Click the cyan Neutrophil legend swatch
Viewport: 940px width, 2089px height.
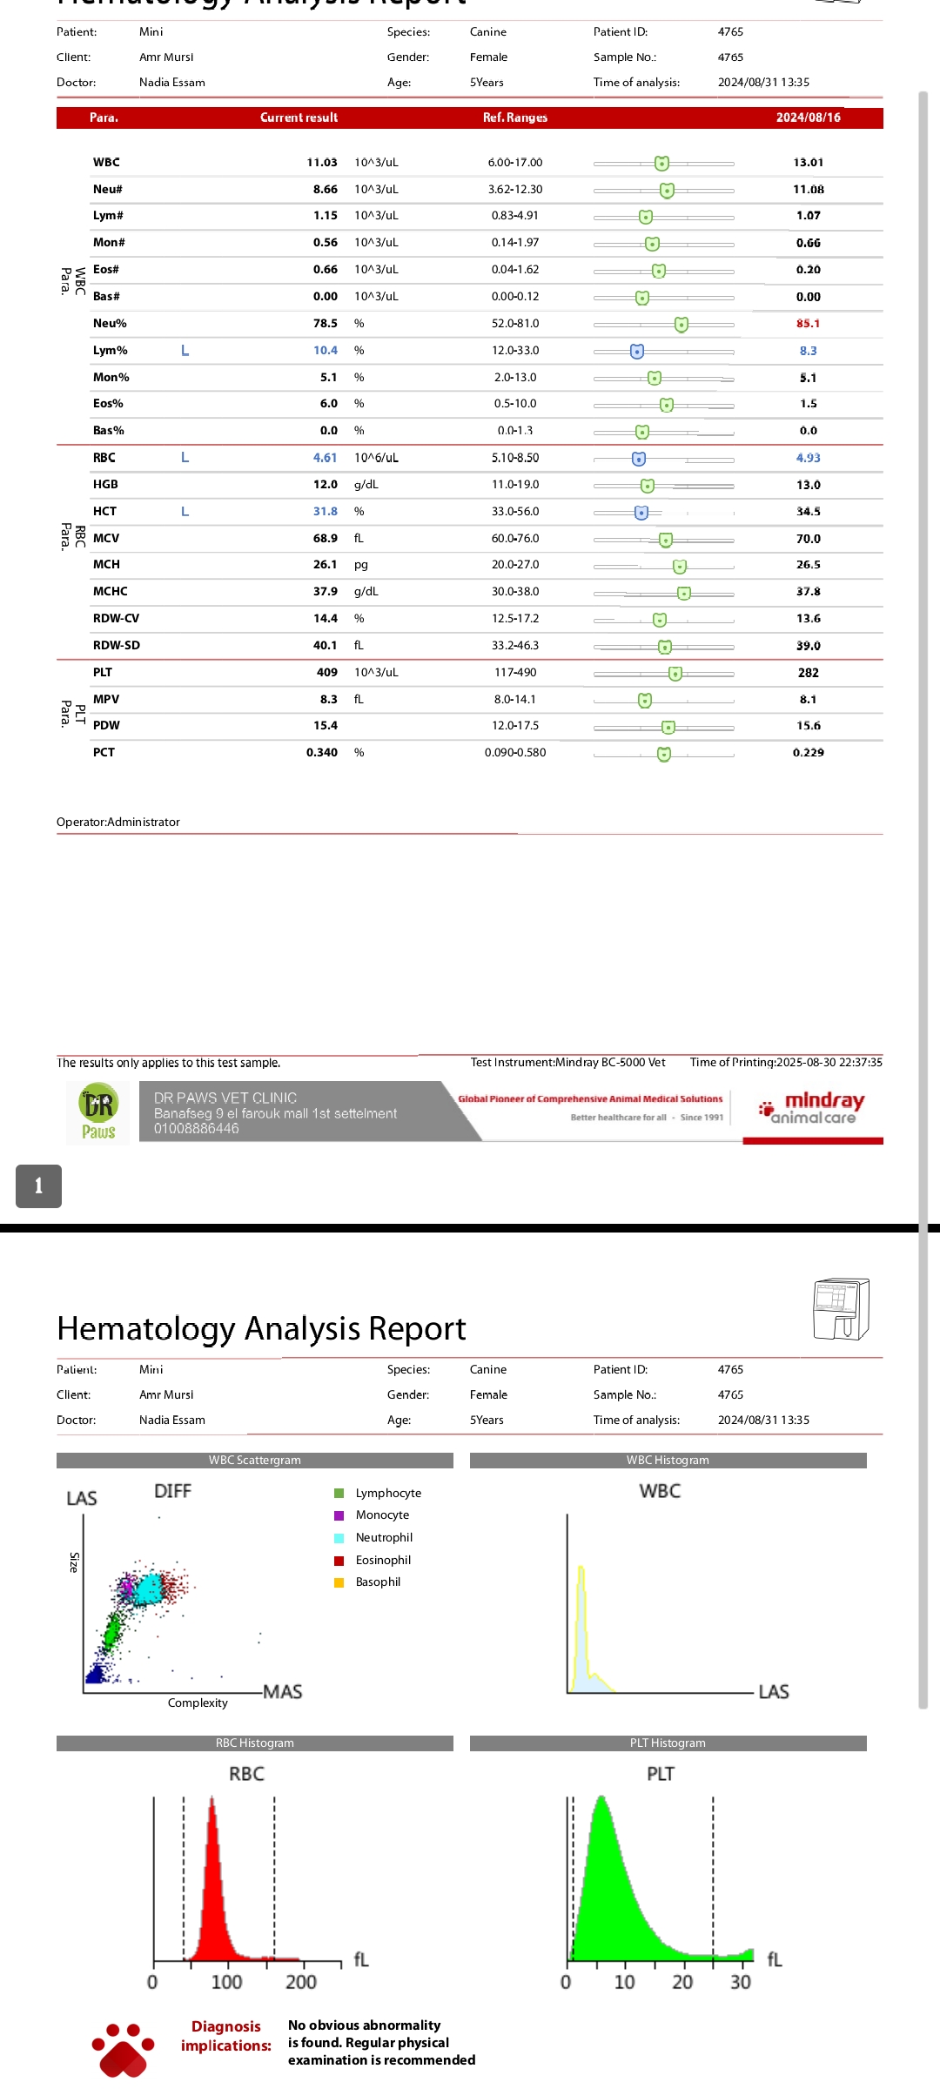339,1538
